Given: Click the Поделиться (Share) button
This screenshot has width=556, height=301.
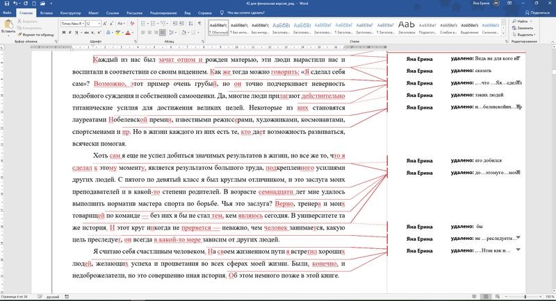Looking at the screenshot, I should pyautogui.click(x=537, y=12).
